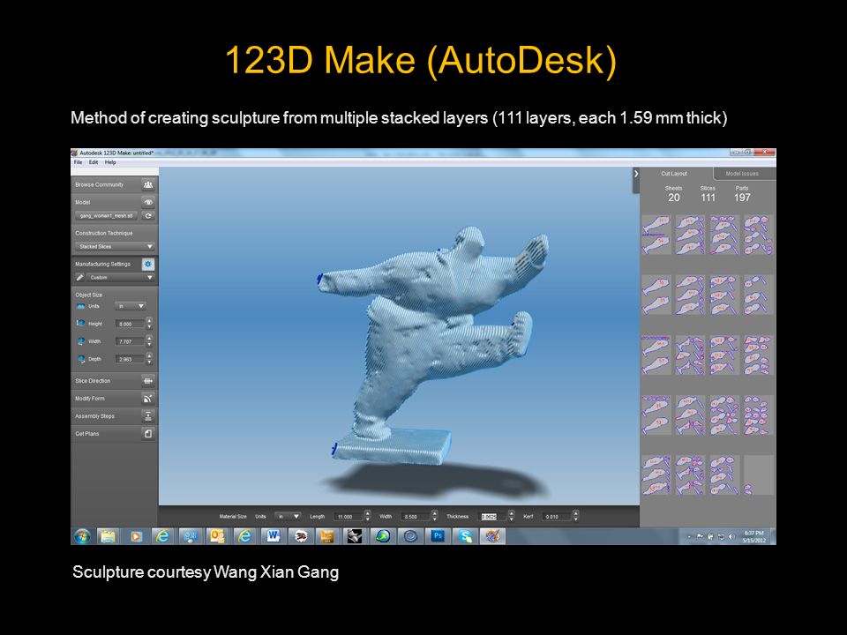Expand the Stacked Slices construction technique dropdown

click(115, 246)
